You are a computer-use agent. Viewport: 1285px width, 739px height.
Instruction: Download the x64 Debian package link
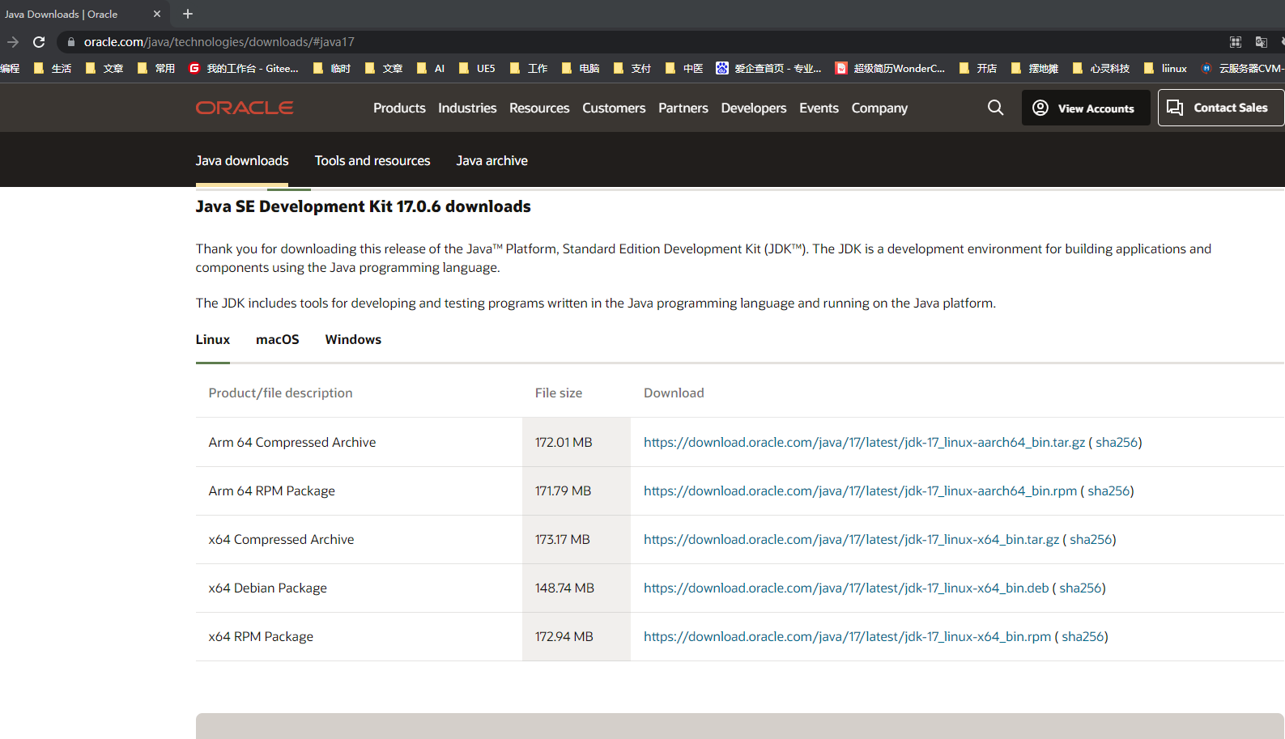[x=846, y=588]
